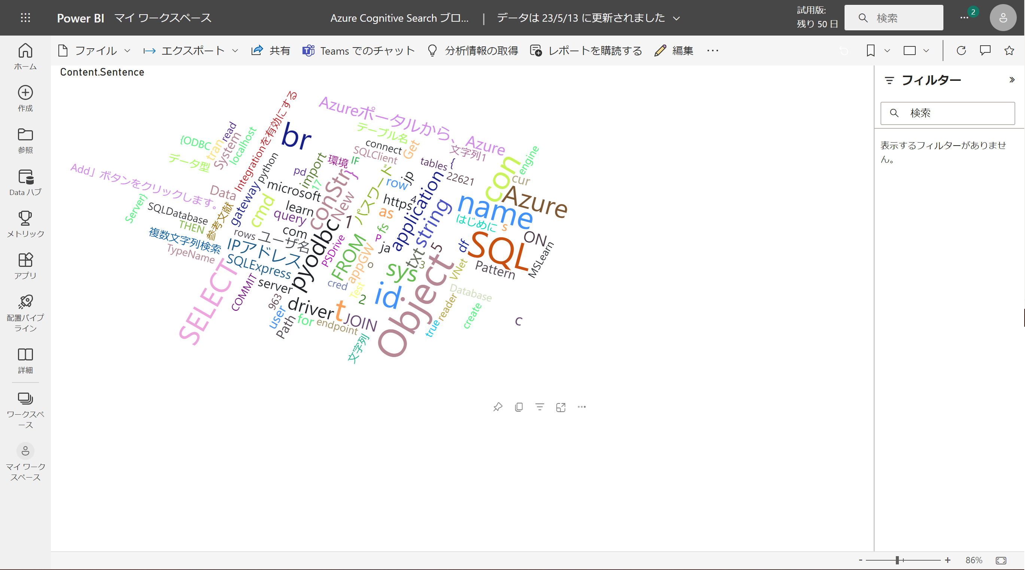Image resolution: width=1025 pixels, height=570 pixels.
Task: Pin the word cloud visual
Action: 498,407
